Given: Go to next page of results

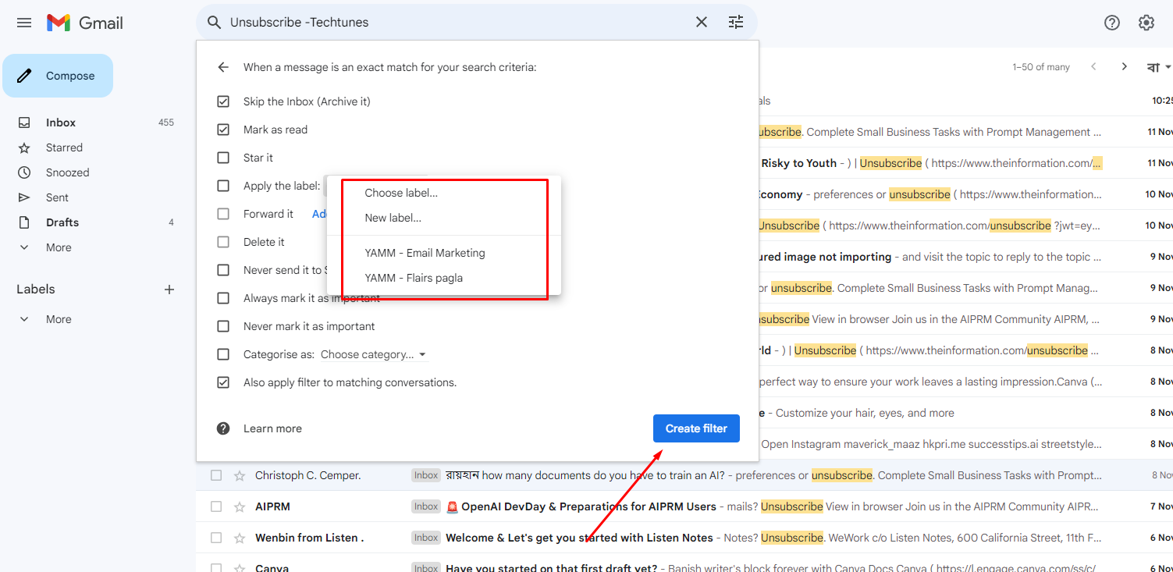Looking at the screenshot, I should point(1124,67).
